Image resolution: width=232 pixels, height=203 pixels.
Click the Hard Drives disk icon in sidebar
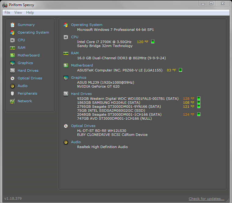pos(12,71)
